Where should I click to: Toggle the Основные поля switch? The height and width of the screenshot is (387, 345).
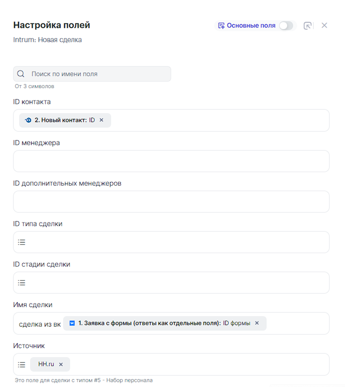(286, 25)
